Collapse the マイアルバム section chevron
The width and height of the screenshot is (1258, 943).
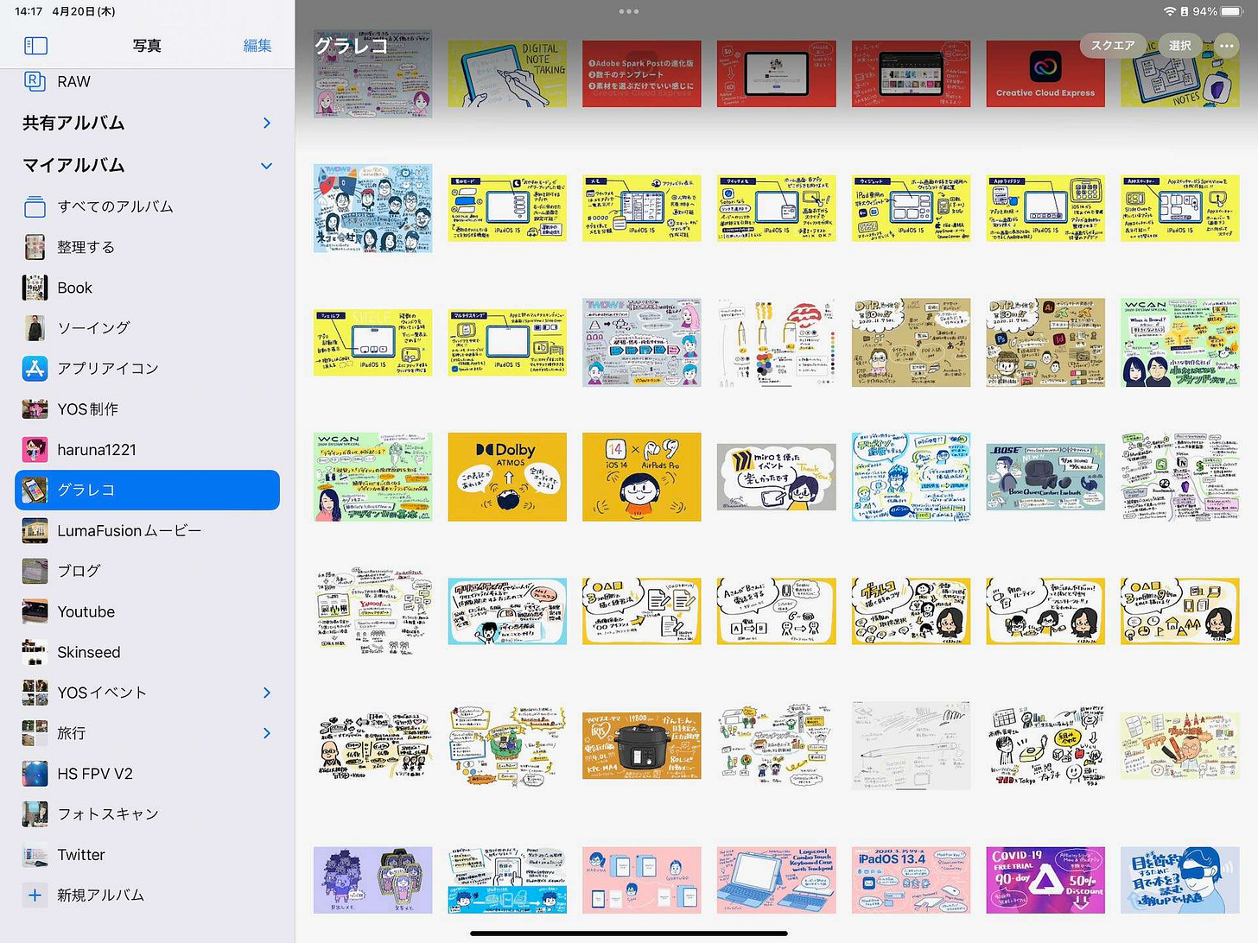[x=266, y=166]
